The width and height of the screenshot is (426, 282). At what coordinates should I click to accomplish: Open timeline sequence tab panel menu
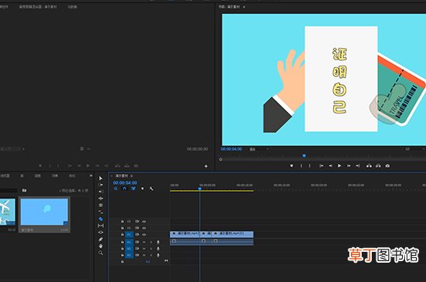click(132, 176)
